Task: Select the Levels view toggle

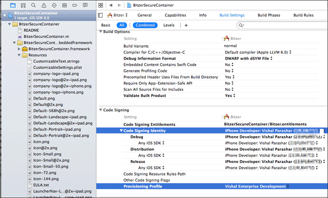Action: click(169, 25)
